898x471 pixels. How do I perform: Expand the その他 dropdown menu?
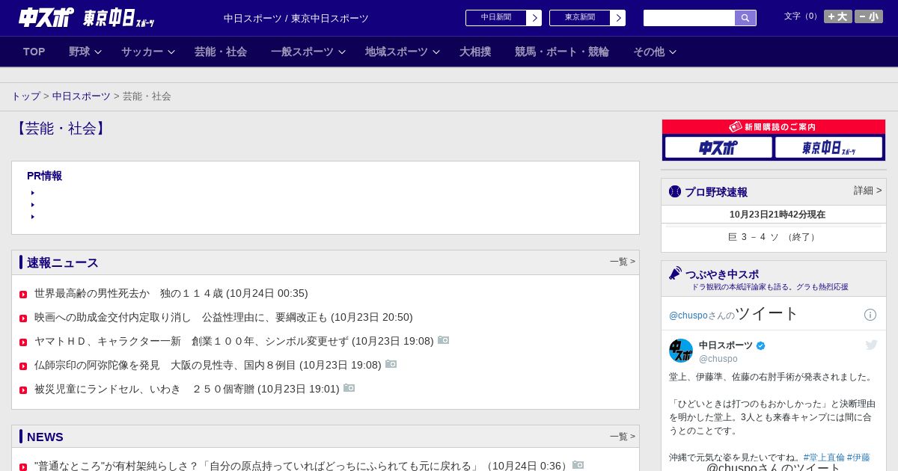tap(655, 52)
